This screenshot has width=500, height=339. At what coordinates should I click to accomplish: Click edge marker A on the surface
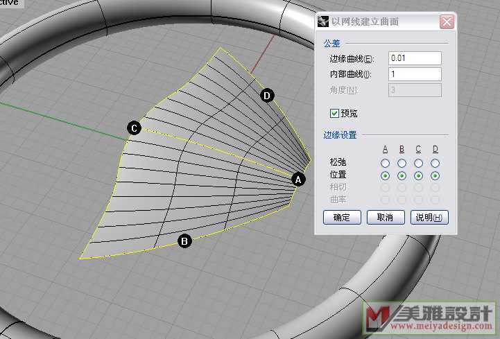[x=298, y=179]
